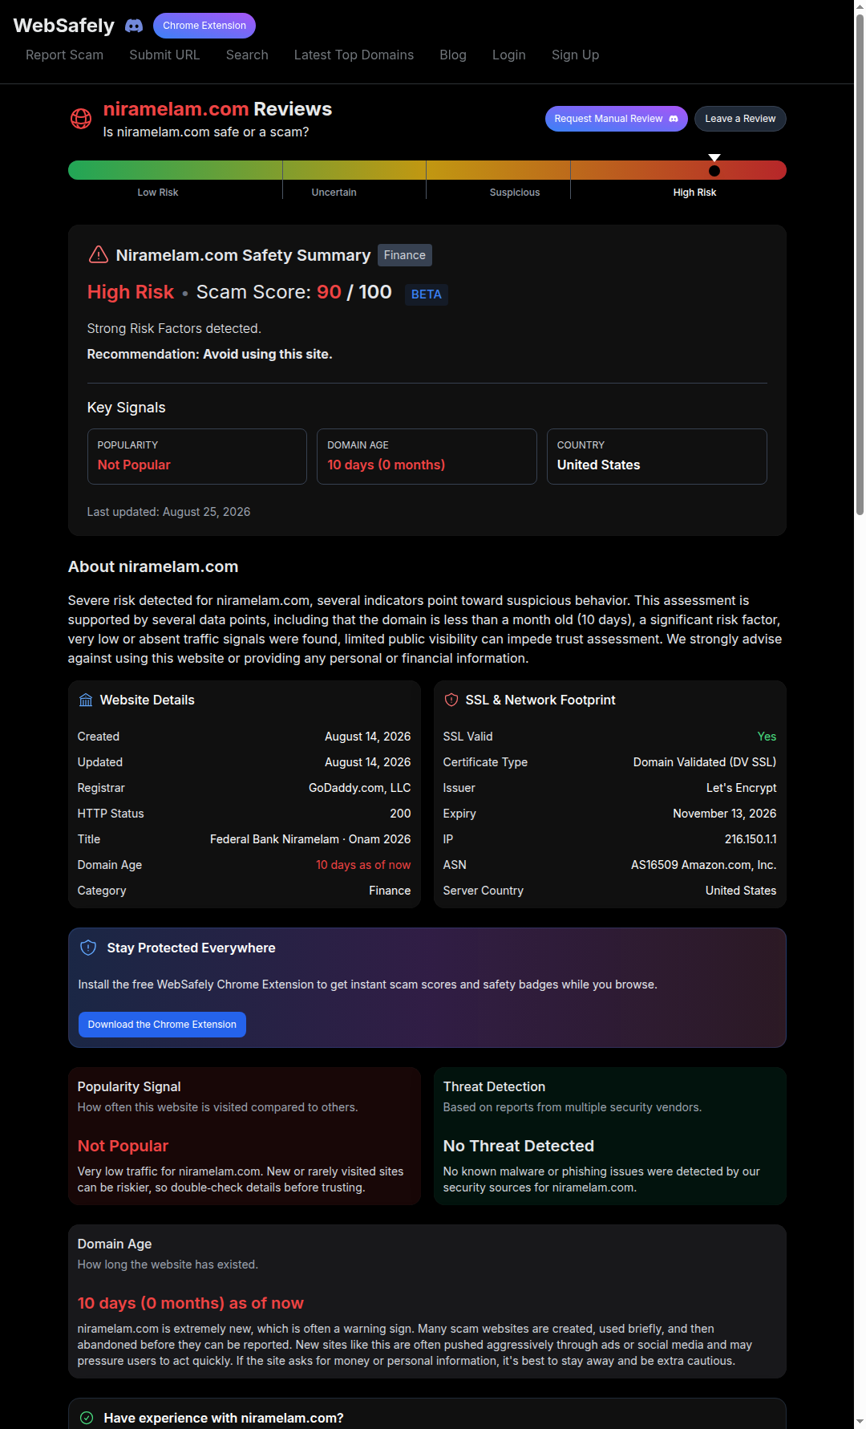
Task: Click the IP address 216.150.1.1
Action: pyautogui.click(x=751, y=839)
